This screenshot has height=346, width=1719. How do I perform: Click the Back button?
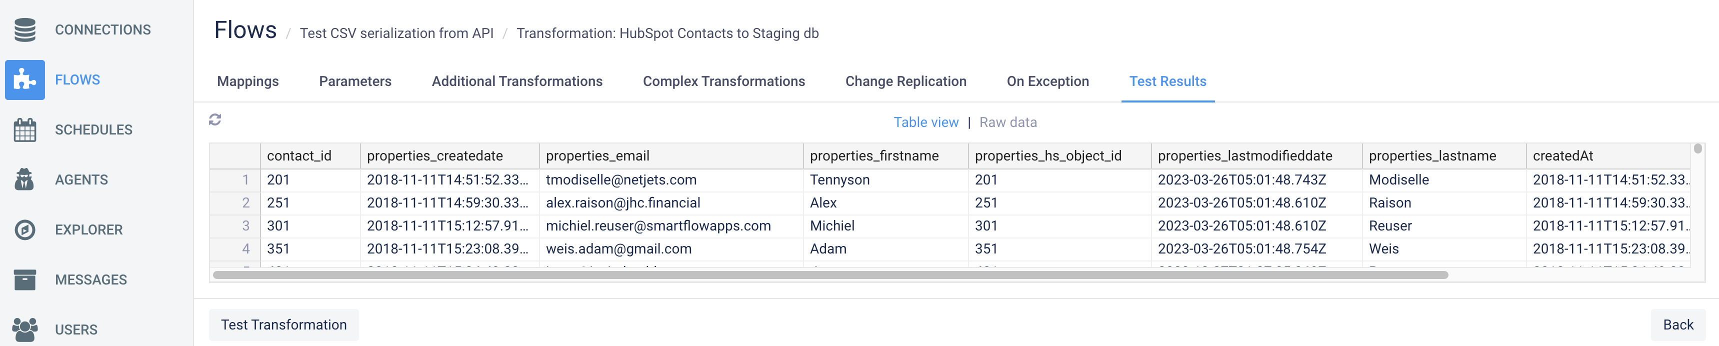point(1677,324)
